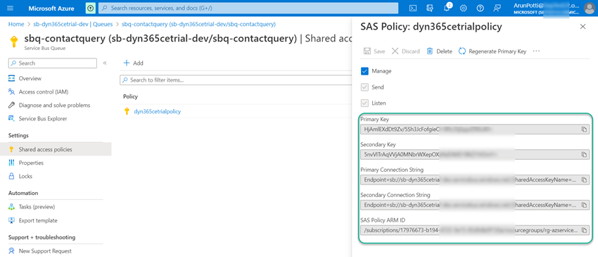Copy the Secondary Key to clipboard
This screenshot has width=598, height=257.
(583, 155)
